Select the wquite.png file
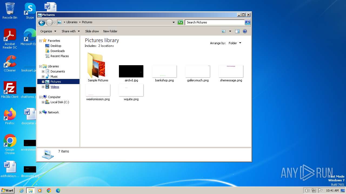346x194 pixels. pos(131,92)
